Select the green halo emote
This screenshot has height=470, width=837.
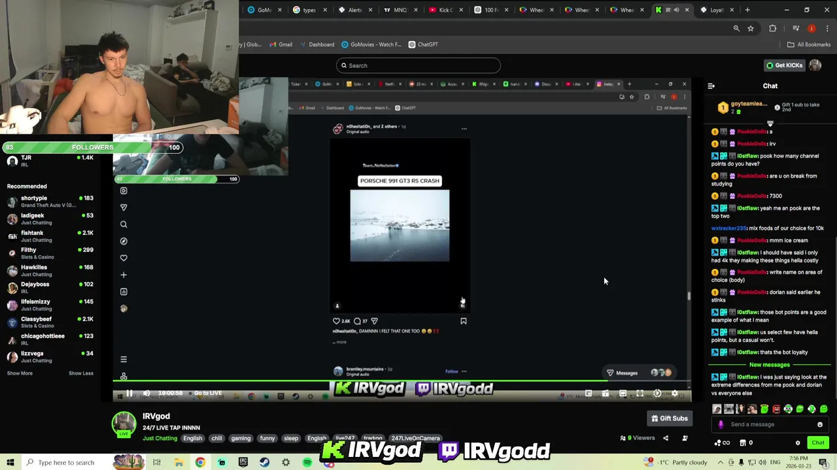[764, 409]
